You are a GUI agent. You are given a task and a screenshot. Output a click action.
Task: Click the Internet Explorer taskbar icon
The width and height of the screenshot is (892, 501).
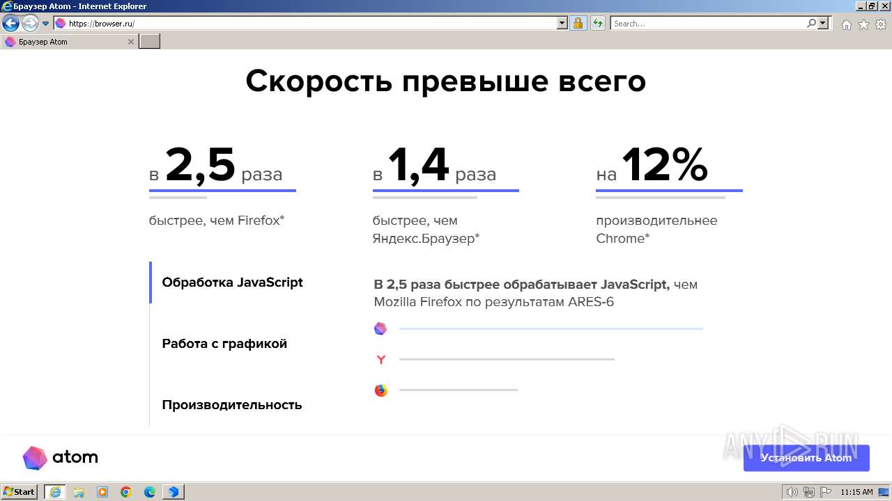point(54,492)
